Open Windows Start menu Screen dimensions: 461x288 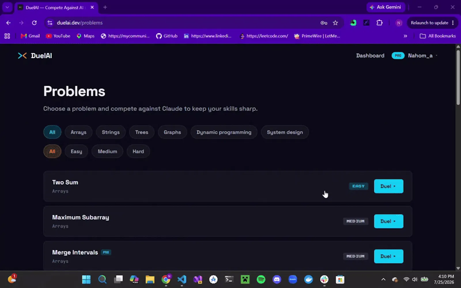pyautogui.click(x=86, y=279)
